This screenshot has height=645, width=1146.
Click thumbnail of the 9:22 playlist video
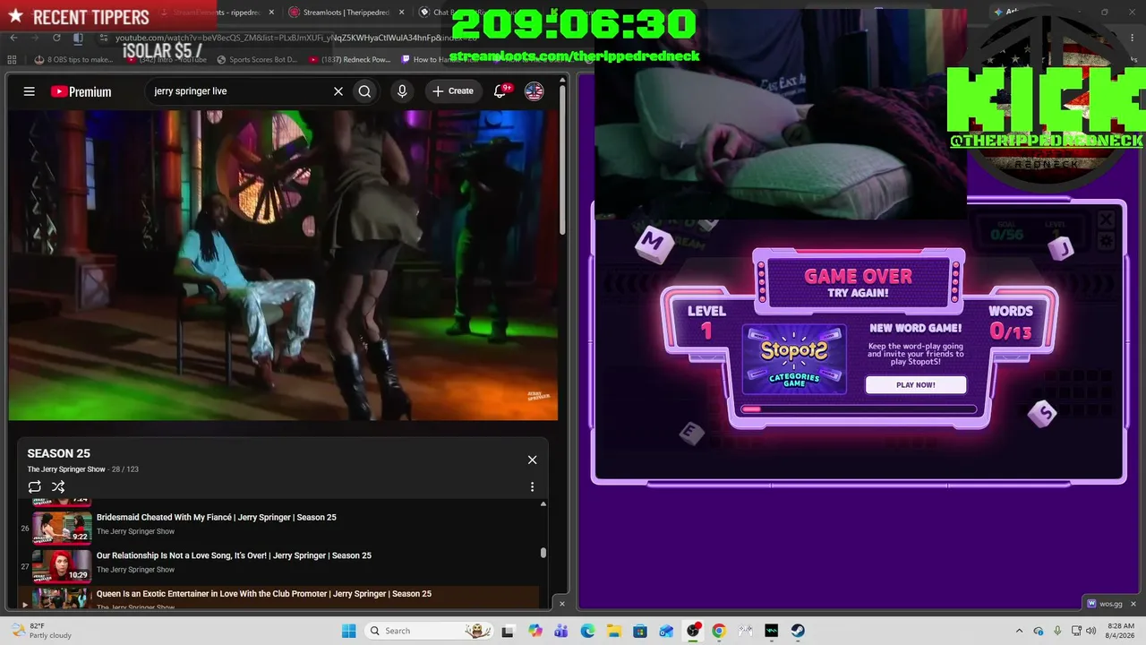pyautogui.click(x=63, y=528)
